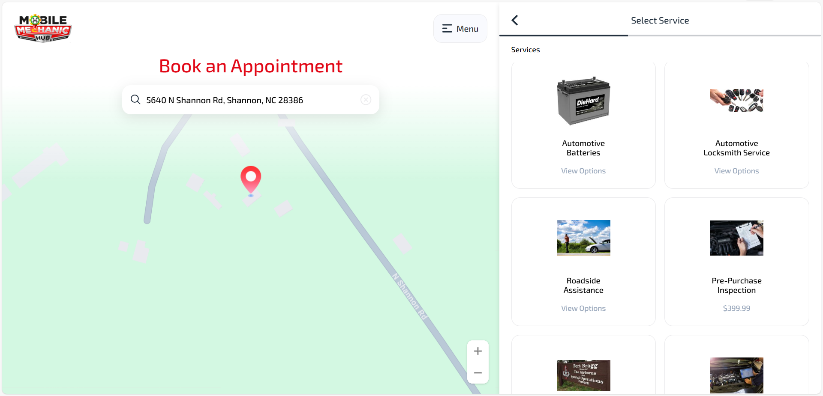This screenshot has width=823, height=396.
Task: Click the Roadside Assistance car photo
Action: point(583,238)
